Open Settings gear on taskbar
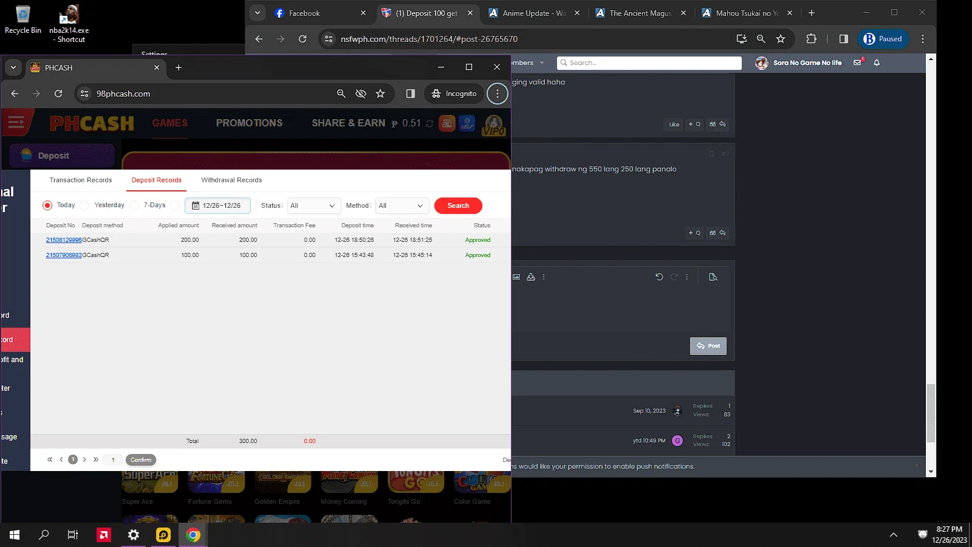This screenshot has height=547, width=972. (134, 535)
